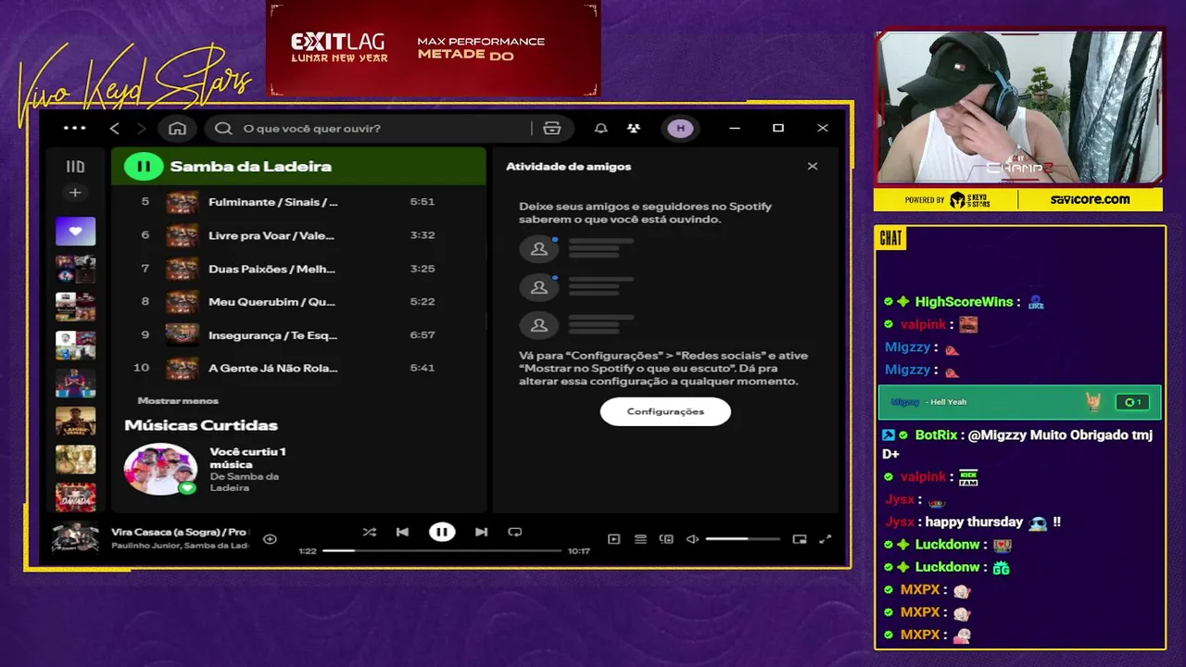Open Connect to a device
The image size is (1186, 667).
click(x=666, y=539)
